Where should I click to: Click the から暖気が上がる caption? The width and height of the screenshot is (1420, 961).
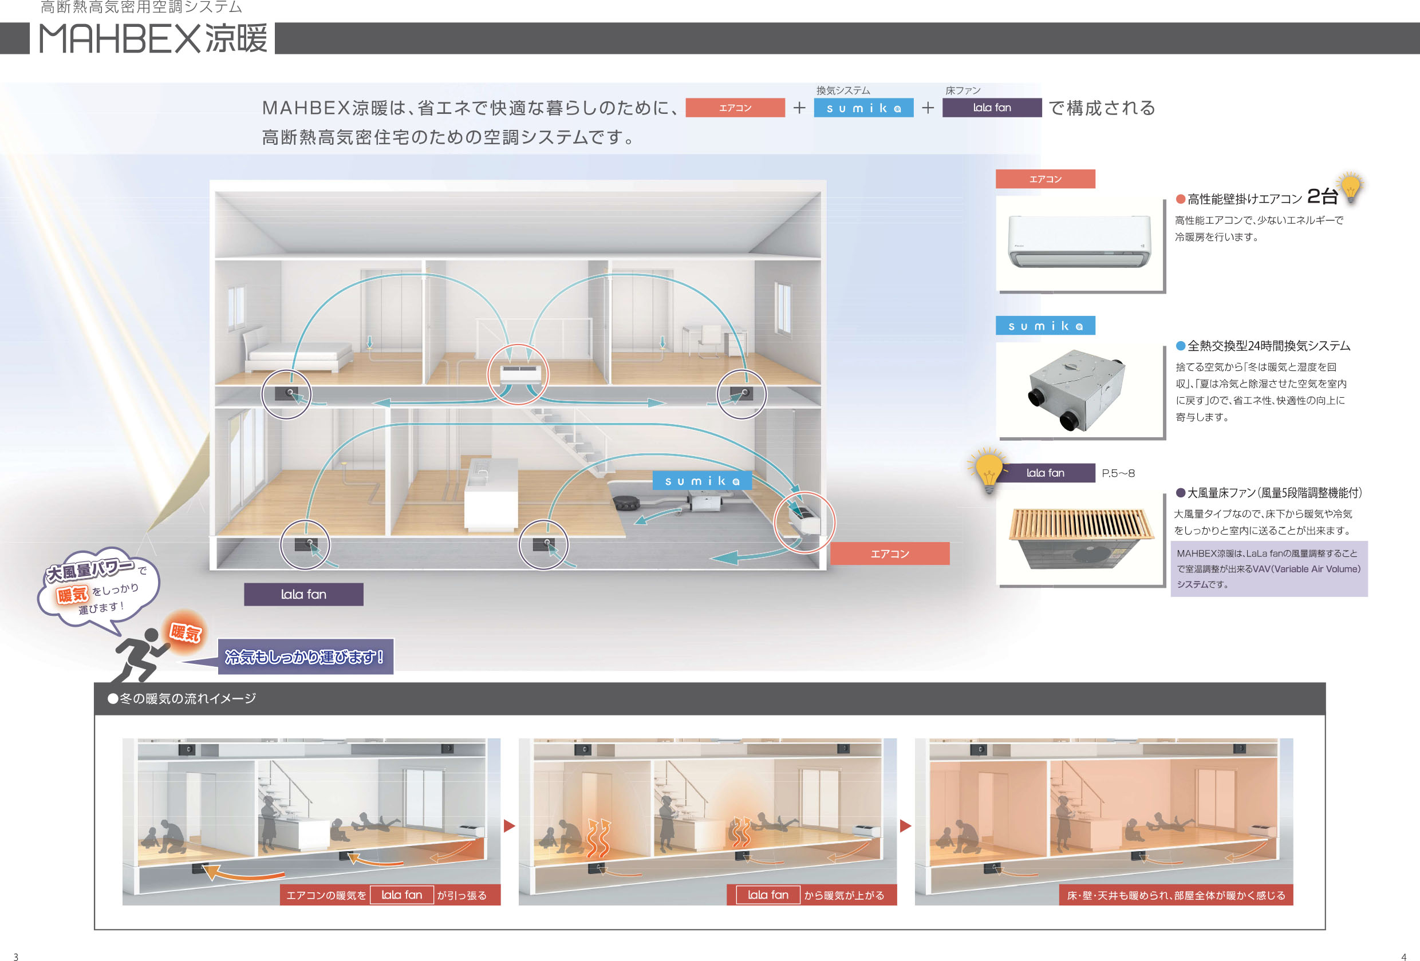[811, 895]
